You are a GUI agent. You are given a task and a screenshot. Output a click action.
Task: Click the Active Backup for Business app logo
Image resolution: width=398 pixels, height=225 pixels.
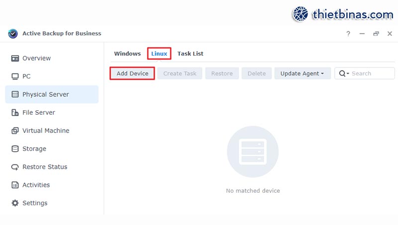(13, 33)
